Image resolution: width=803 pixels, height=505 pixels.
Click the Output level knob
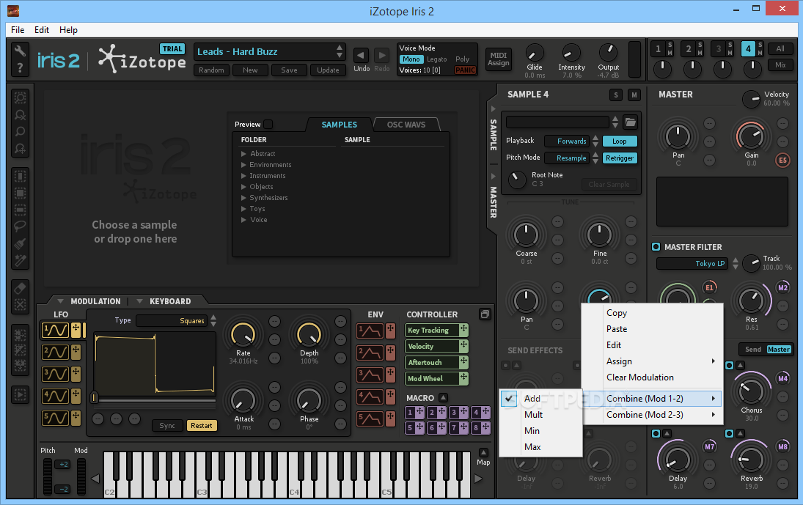609,52
